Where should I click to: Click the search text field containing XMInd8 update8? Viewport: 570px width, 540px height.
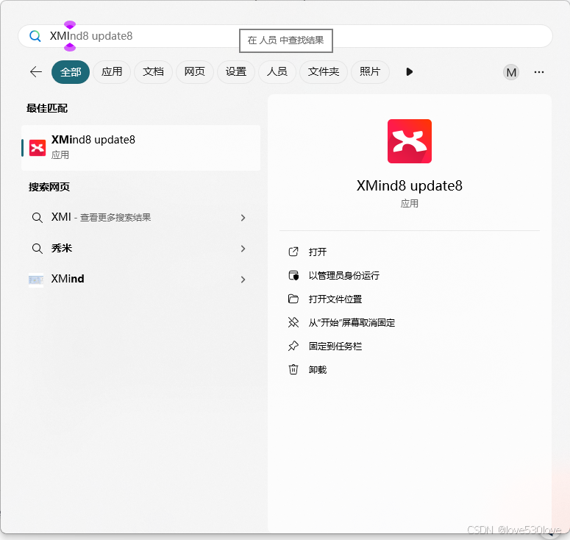click(285, 36)
